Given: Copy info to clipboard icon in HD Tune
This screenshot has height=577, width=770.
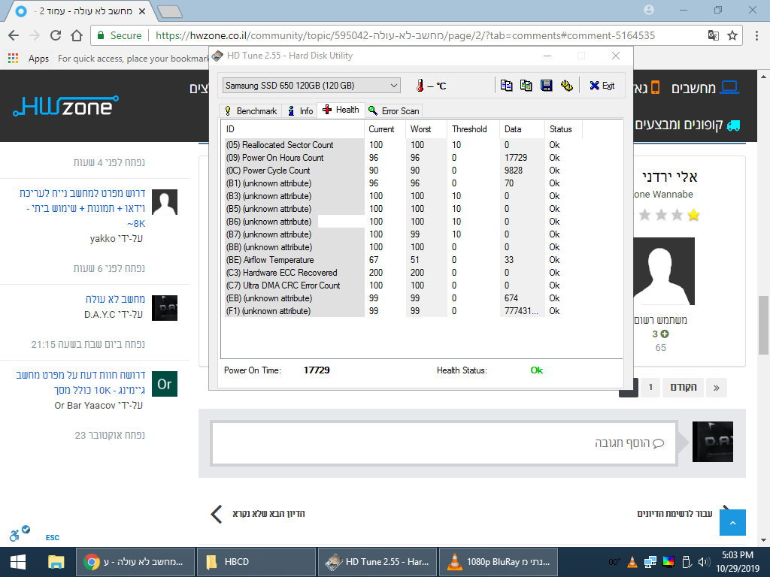Looking at the screenshot, I should click(506, 86).
